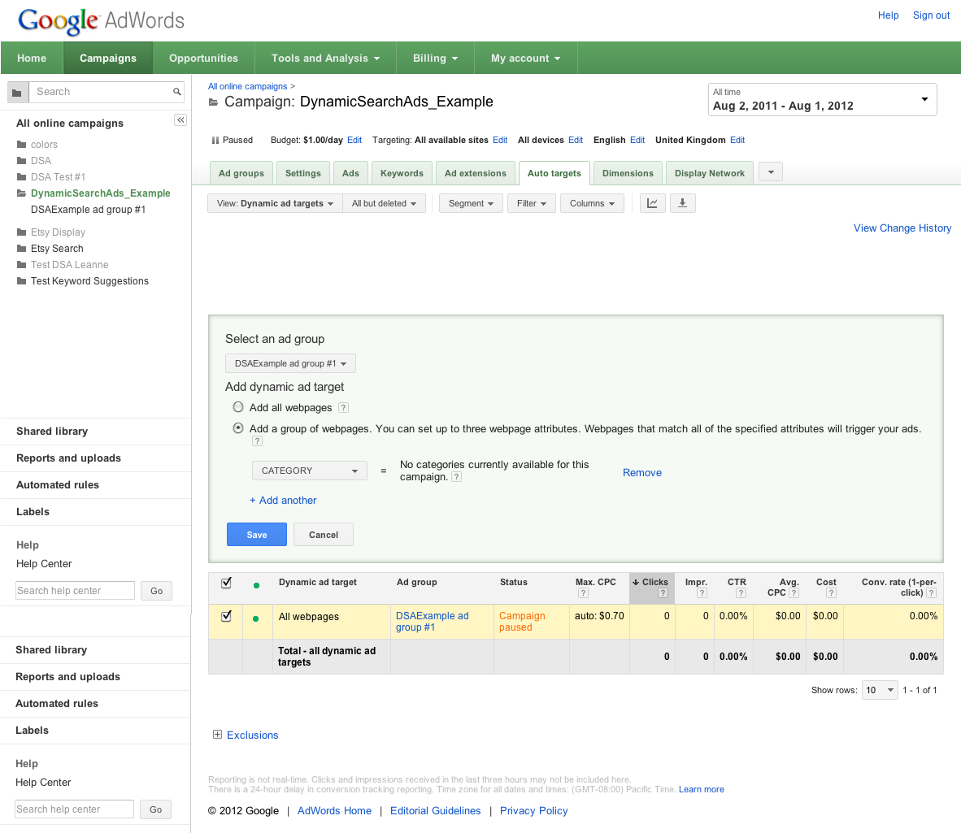This screenshot has height=833, width=961.
Task: Click the download report icon
Action: (682, 203)
